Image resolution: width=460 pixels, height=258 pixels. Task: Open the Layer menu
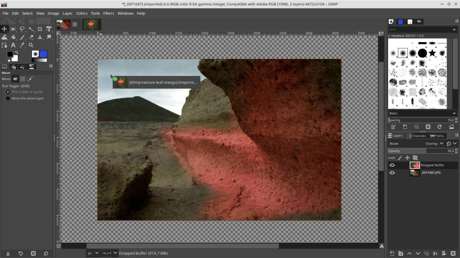[67, 13]
